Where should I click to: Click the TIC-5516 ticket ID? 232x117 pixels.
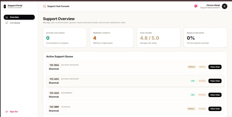(x=54, y=65)
